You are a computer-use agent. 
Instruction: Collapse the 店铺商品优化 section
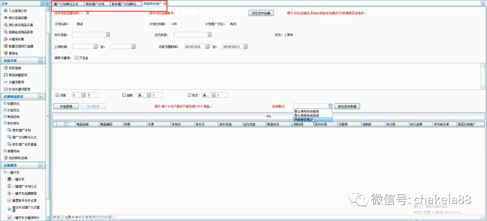41,97
